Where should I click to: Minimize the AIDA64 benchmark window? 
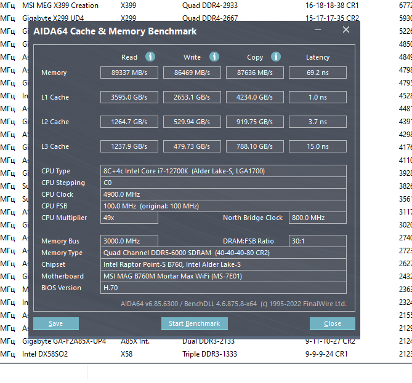tap(318, 30)
